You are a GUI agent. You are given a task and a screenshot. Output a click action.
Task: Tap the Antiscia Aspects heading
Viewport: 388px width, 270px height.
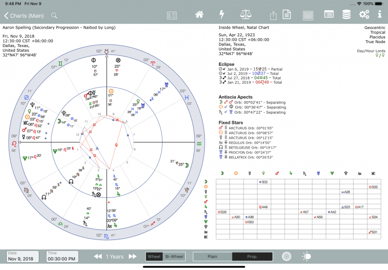[x=235, y=97]
